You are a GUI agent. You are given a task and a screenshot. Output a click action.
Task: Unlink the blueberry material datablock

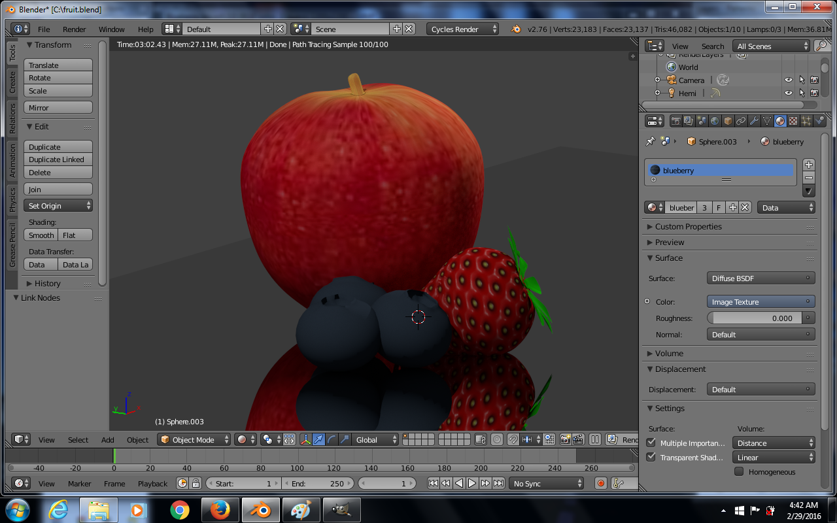click(x=745, y=207)
